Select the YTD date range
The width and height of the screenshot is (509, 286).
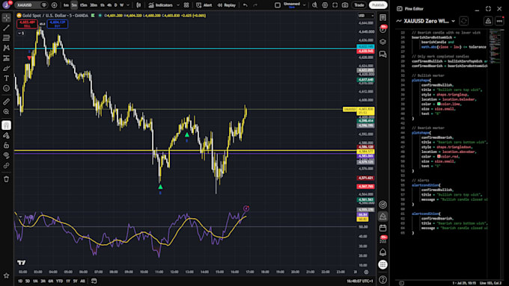(x=59, y=281)
